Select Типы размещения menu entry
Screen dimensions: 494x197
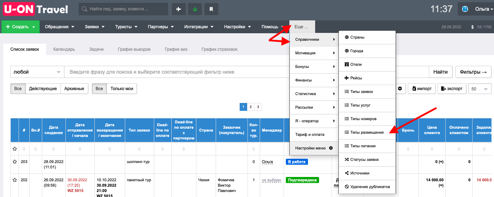click(x=367, y=132)
